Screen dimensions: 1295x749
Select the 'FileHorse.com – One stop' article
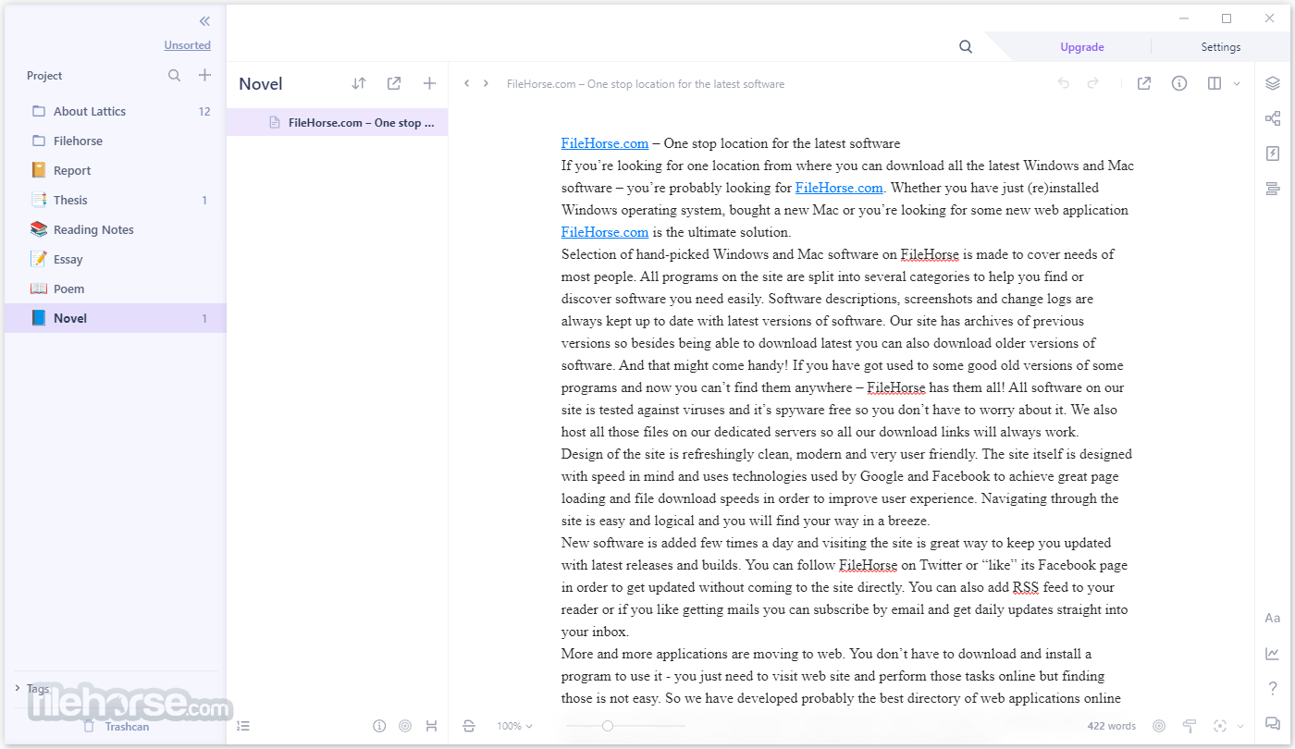click(338, 122)
